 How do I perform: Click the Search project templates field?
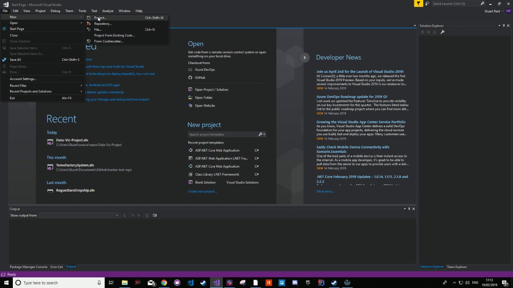tap(223, 134)
